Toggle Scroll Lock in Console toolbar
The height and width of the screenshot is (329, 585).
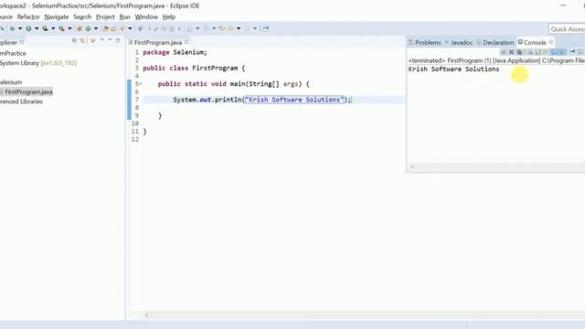pyautogui.click(x=537, y=52)
